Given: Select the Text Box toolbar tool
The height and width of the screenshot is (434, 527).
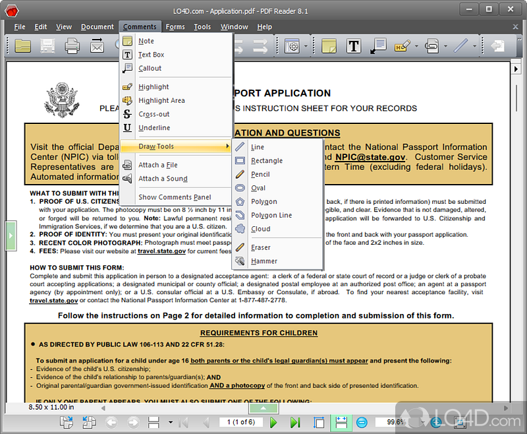Looking at the screenshot, I should coord(354,46).
